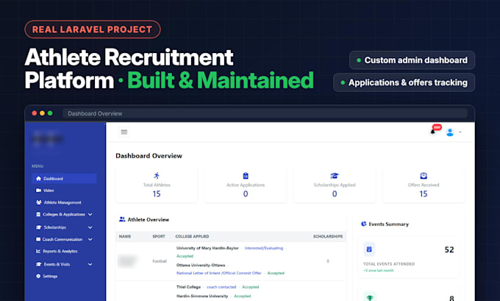Expand the user account dropdown arrow
This screenshot has height=301, width=500.
[x=460, y=132]
